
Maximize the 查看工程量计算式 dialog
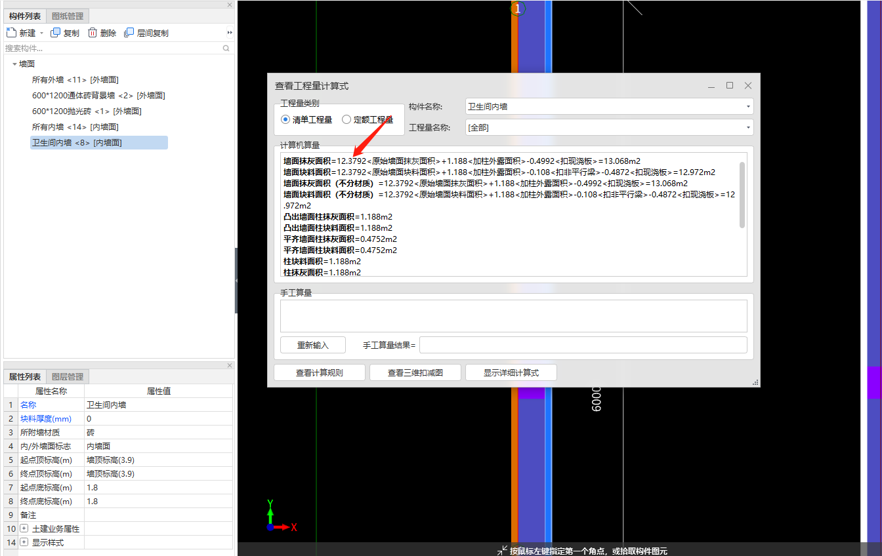point(730,85)
